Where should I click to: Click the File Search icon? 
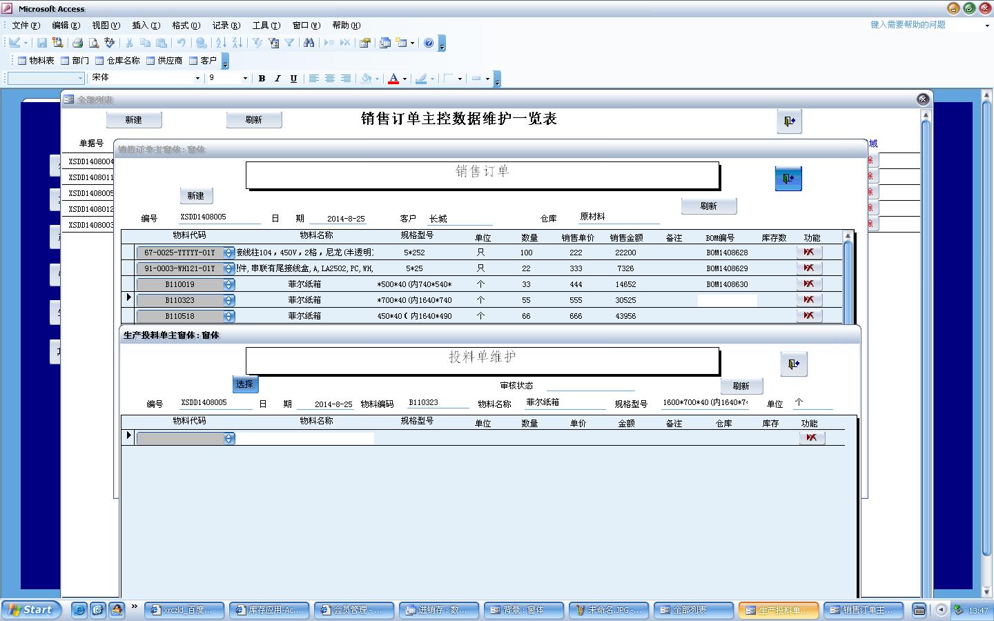[57, 43]
